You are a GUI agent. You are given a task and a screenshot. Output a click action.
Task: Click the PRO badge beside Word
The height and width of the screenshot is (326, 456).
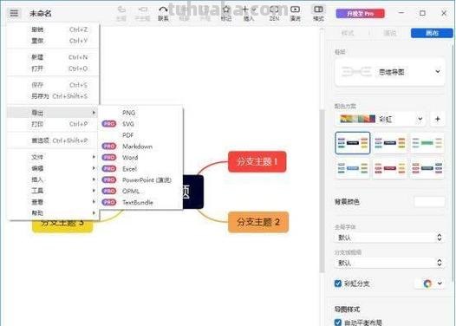point(109,157)
